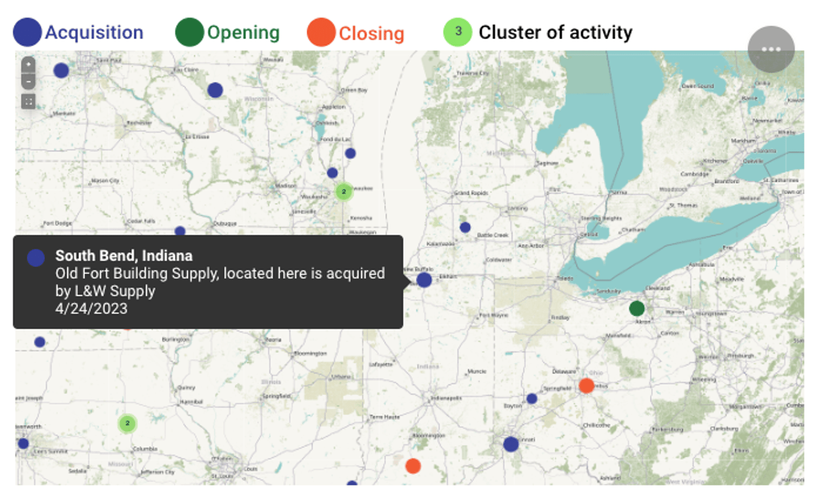Select the South Bend acquisition marker

point(424,280)
